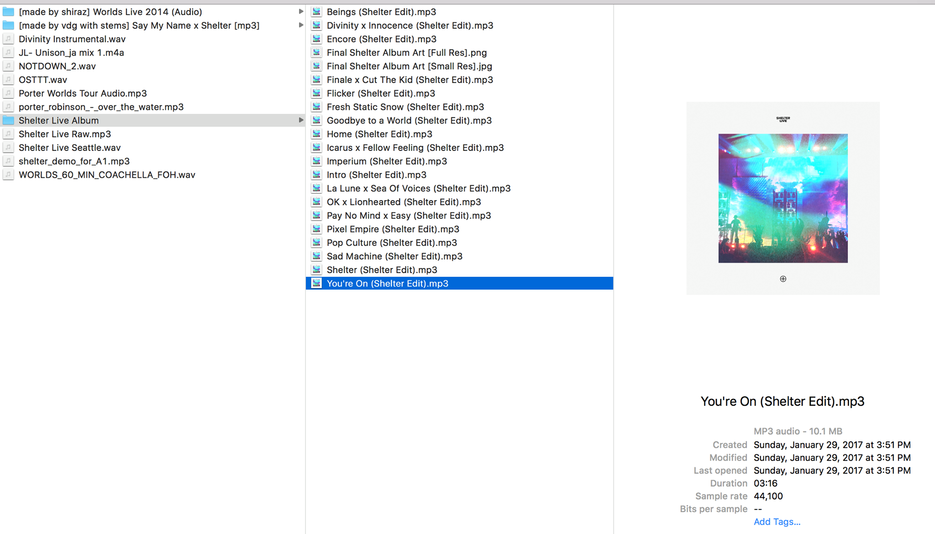Click the Beings (Shelter Edit).mp3 file icon
The image size is (935, 534).
coord(316,12)
